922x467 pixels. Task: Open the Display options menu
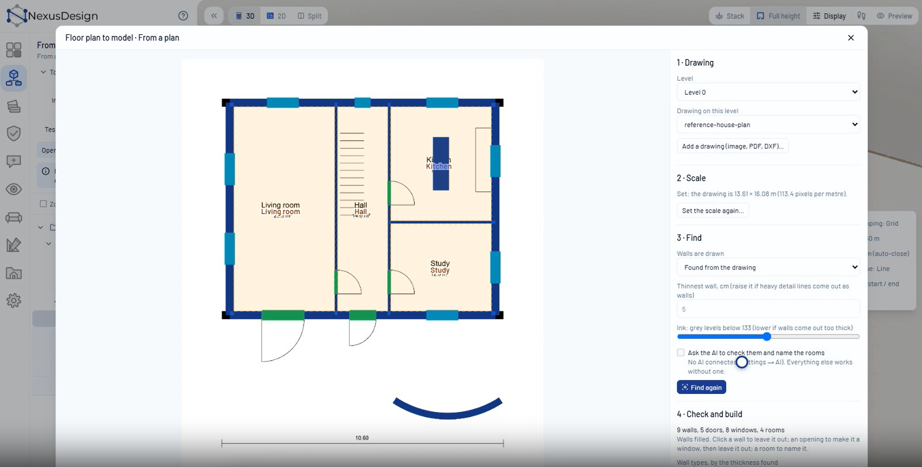click(x=829, y=16)
